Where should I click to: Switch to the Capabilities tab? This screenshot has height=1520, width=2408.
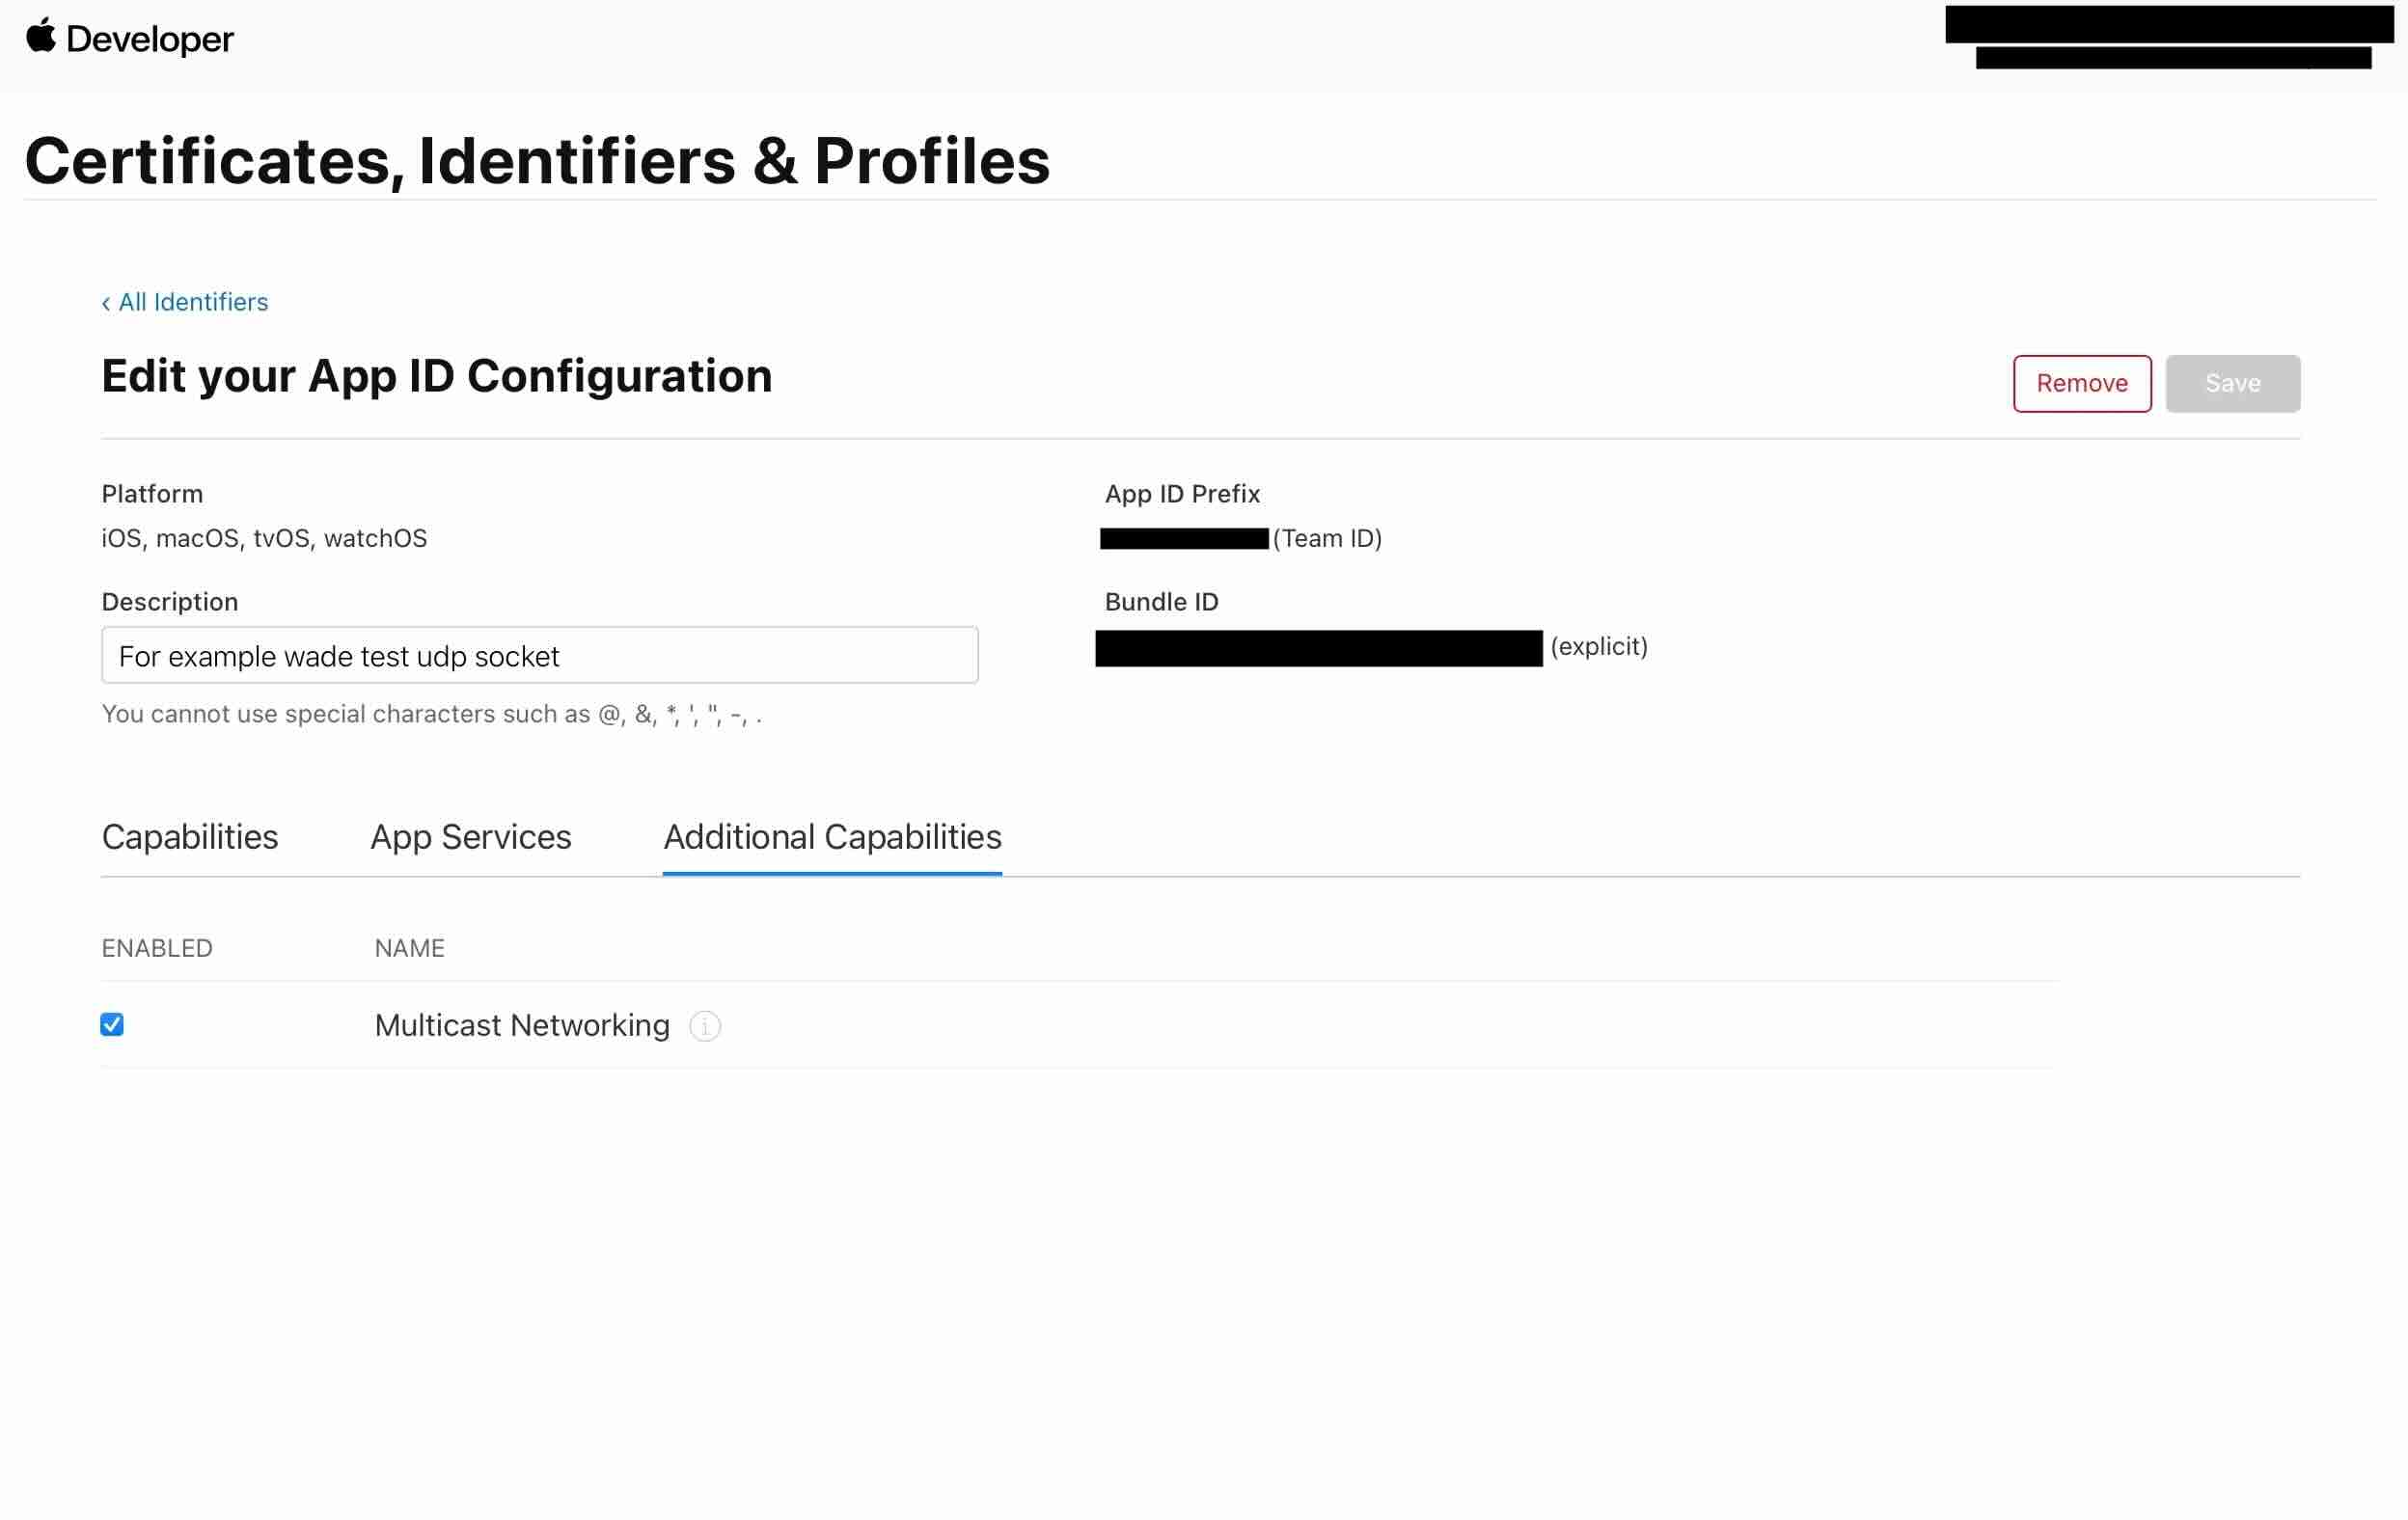click(190, 837)
